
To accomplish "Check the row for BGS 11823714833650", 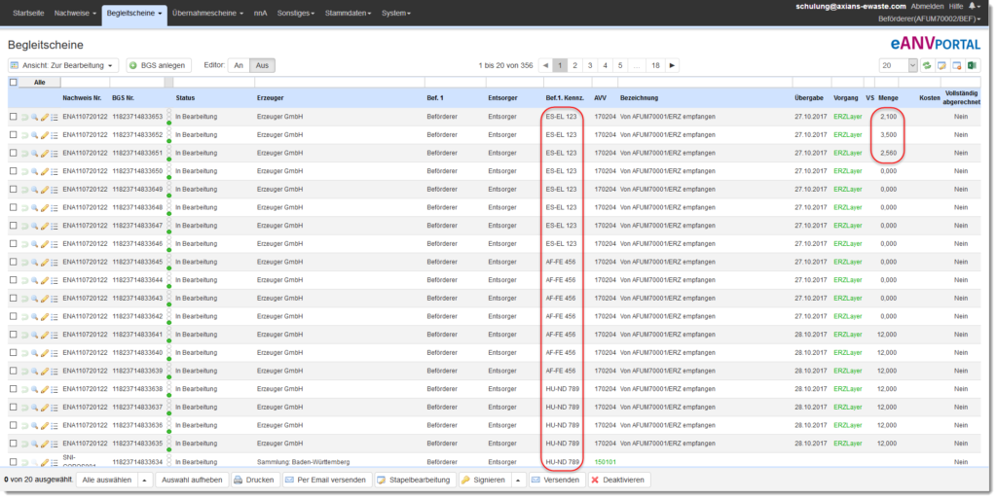I will [14, 171].
